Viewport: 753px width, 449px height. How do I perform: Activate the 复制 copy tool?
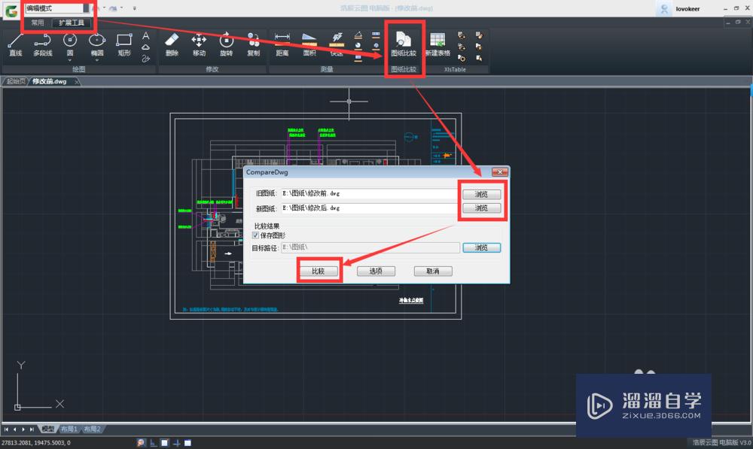point(254,44)
